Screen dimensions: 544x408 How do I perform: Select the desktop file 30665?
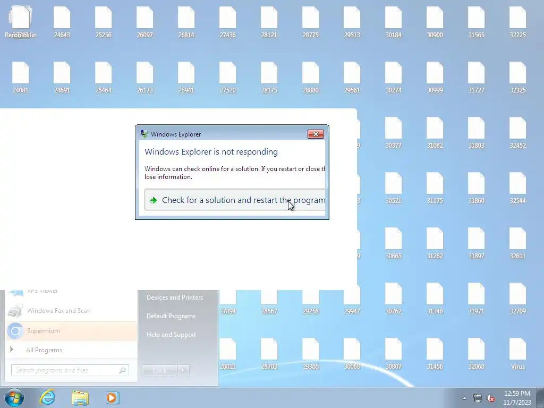click(x=394, y=243)
